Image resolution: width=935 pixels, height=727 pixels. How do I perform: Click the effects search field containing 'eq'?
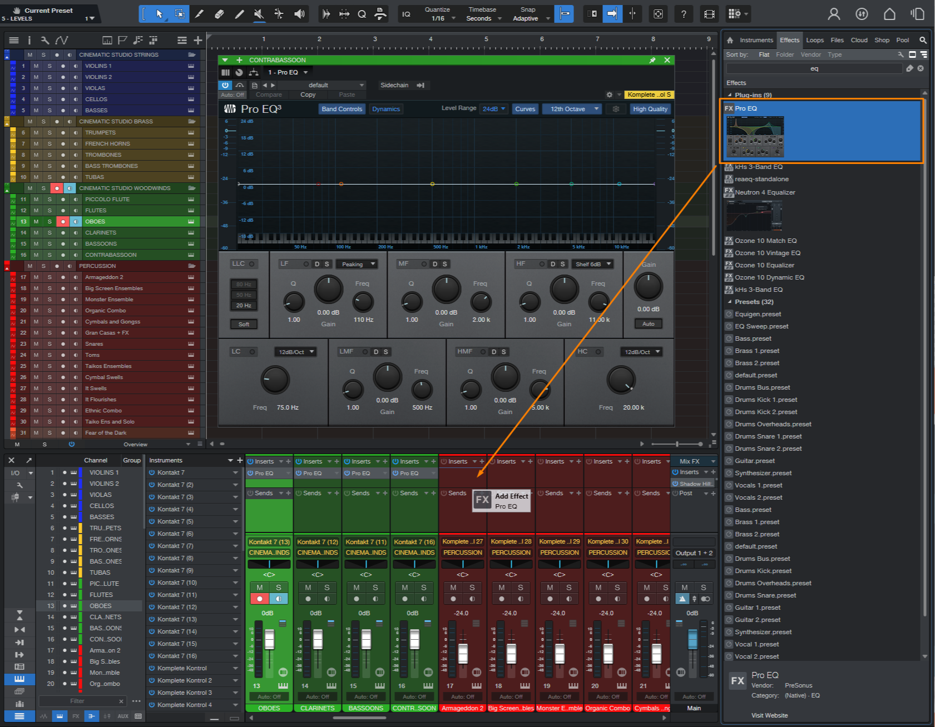coord(814,68)
